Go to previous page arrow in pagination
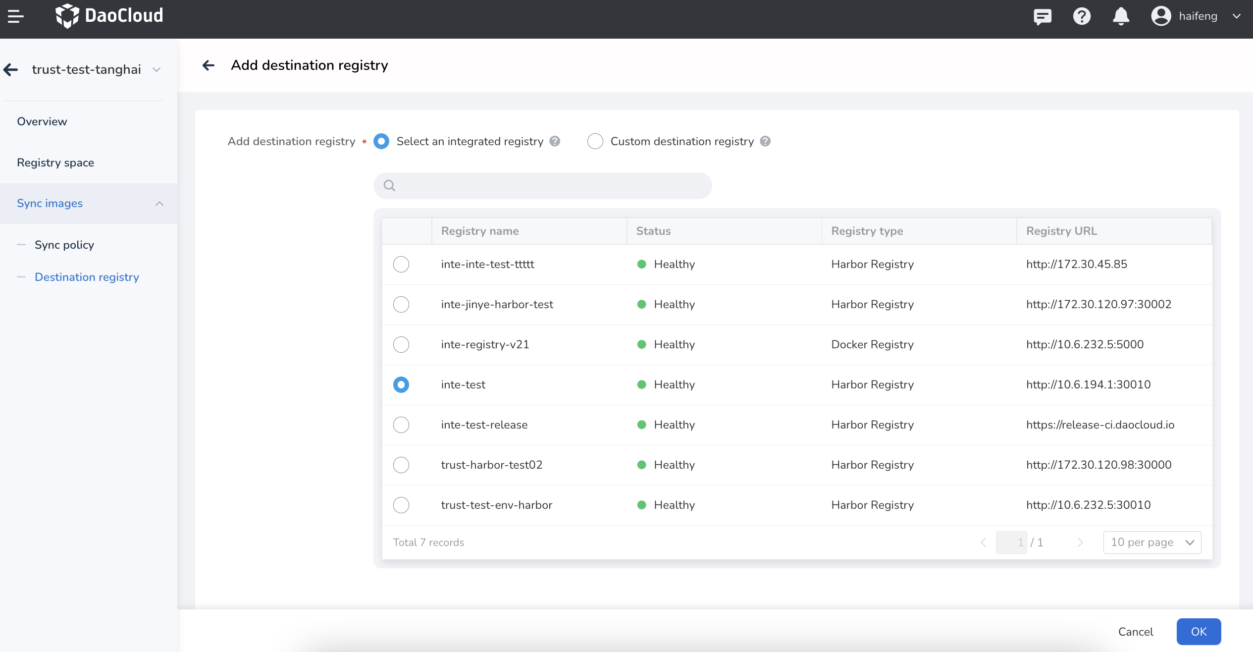This screenshot has width=1253, height=652. point(984,543)
